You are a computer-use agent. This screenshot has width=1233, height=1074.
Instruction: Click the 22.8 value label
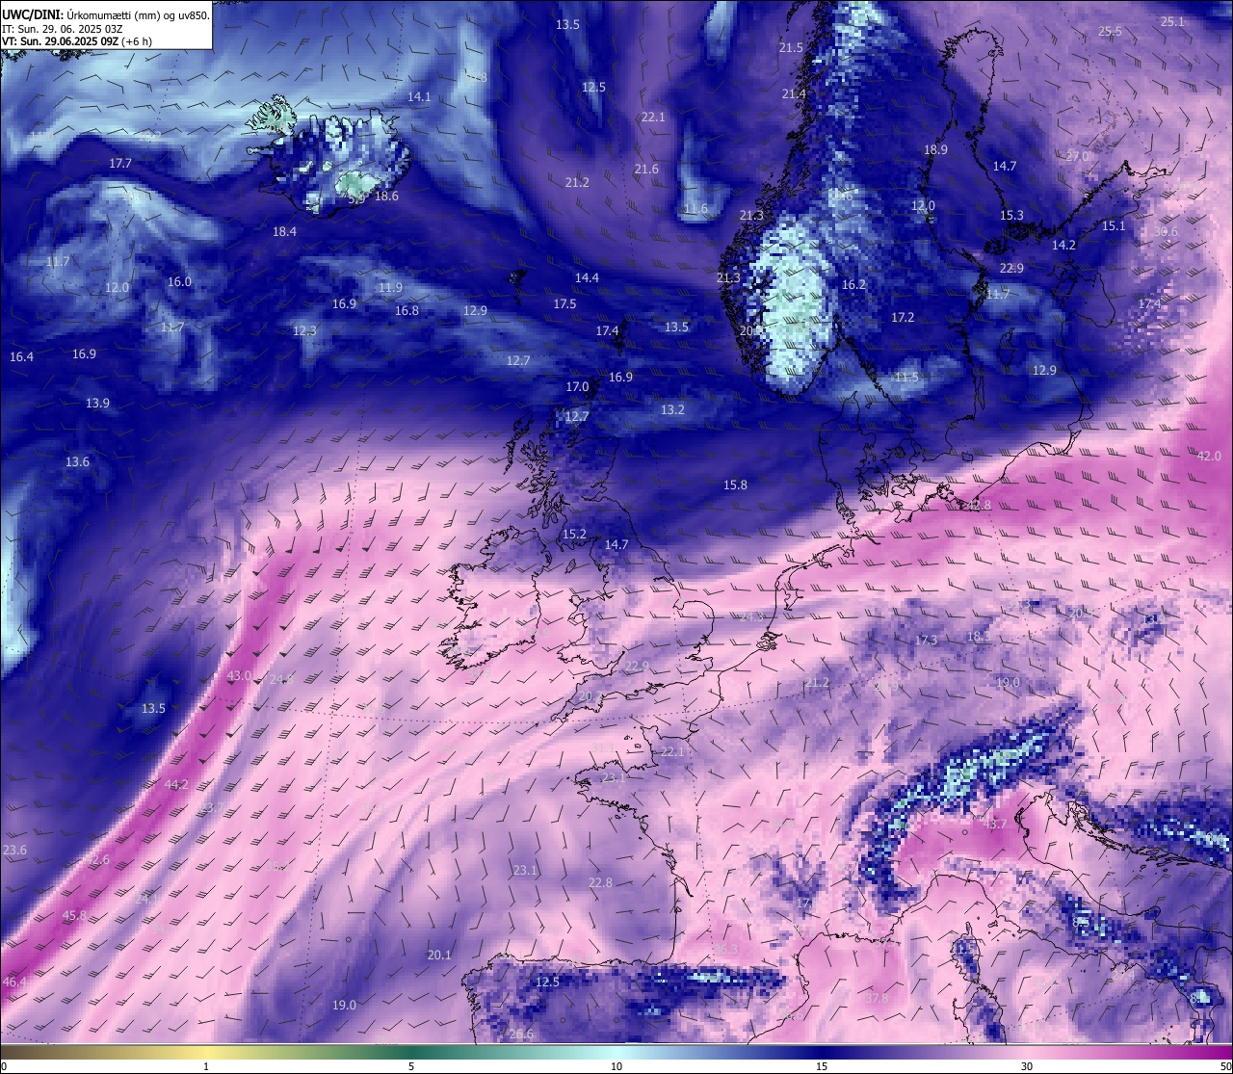600,882
